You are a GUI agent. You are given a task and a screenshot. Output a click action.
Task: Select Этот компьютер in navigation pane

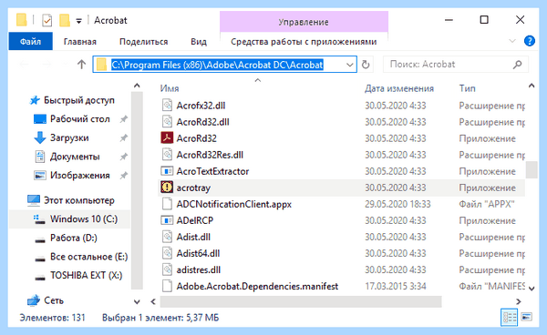coord(78,200)
